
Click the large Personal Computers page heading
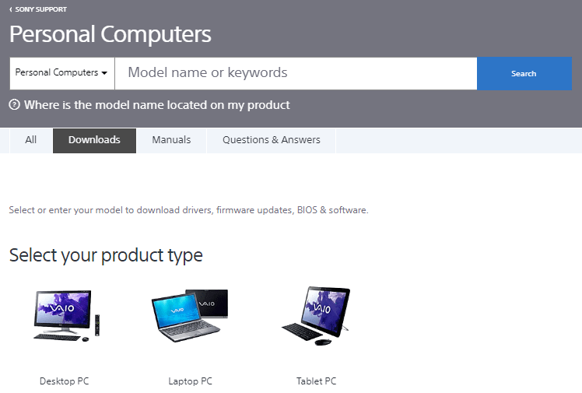pyautogui.click(x=110, y=34)
